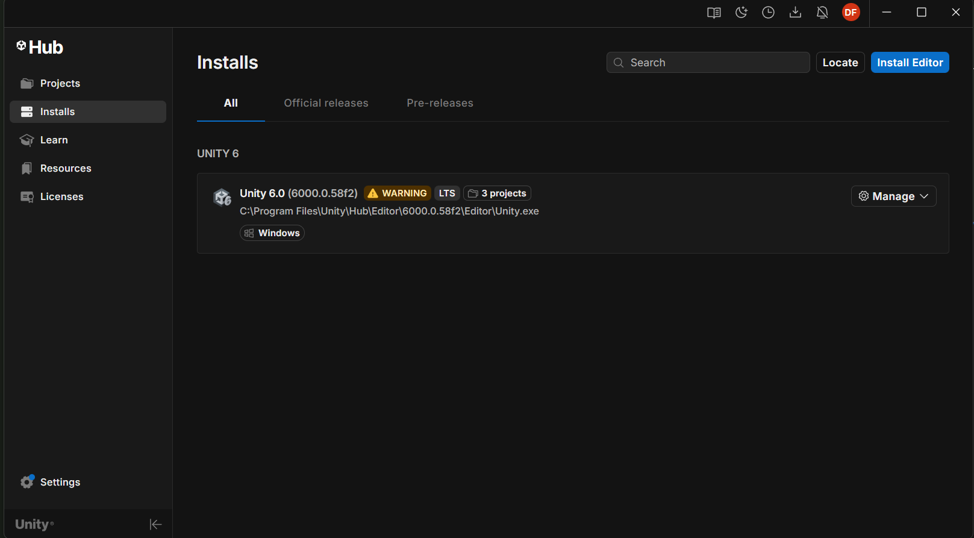Open the DF account avatar

click(851, 12)
